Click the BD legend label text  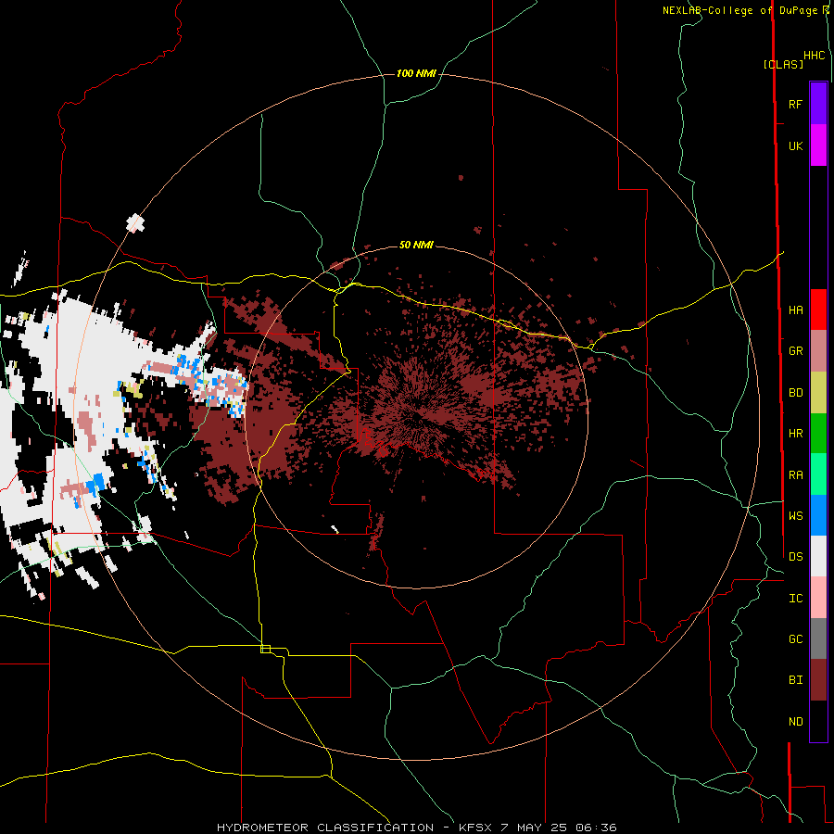pos(796,393)
